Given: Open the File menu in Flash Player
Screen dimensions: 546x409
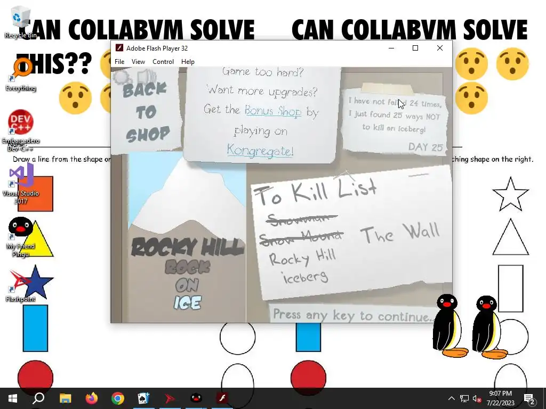Looking at the screenshot, I should (119, 62).
